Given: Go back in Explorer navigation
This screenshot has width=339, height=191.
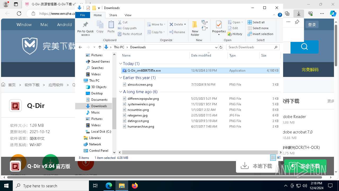Looking at the screenshot, I should (x=81, y=47).
